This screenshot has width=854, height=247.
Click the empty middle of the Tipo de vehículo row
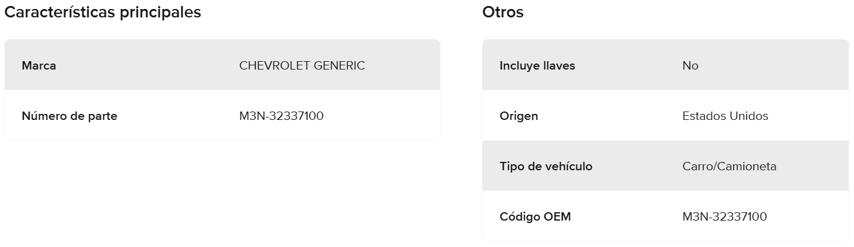click(x=637, y=166)
